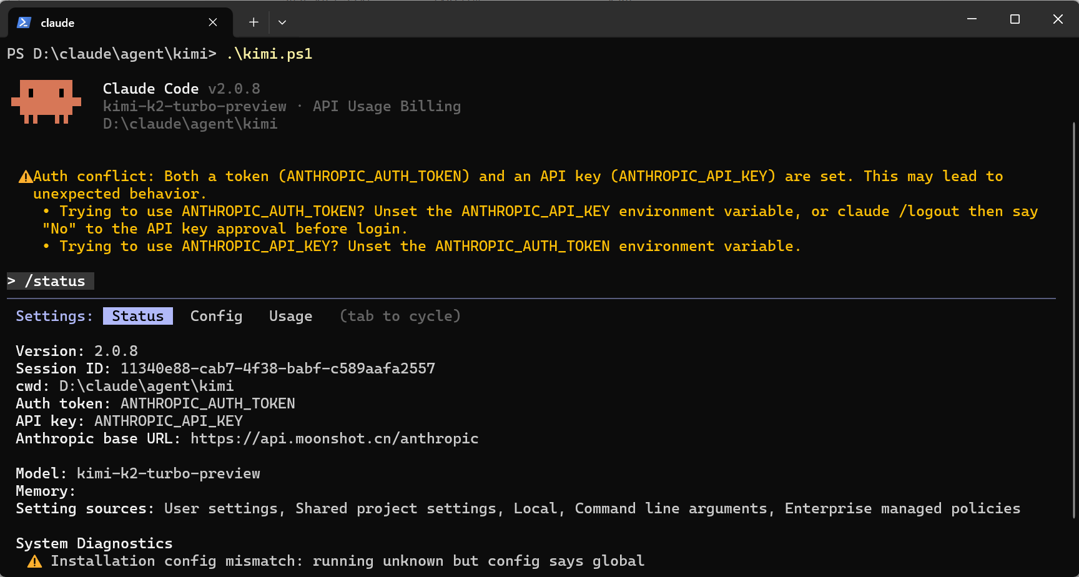This screenshot has width=1079, height=577.
Task: Click the Session ID value text
Action: point(278,368)
